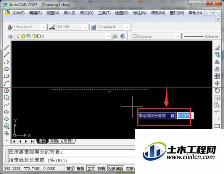The height and width of the screenshot is (174, 224).
Task: Click the command line 指定线段长度或 prompt
Action: point(38,160)
